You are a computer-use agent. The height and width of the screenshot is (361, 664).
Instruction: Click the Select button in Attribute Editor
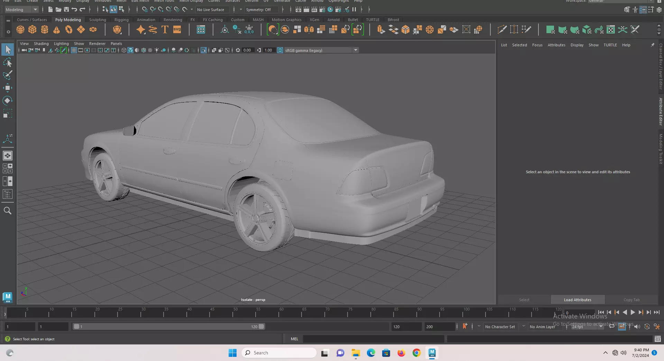[524, 300]
